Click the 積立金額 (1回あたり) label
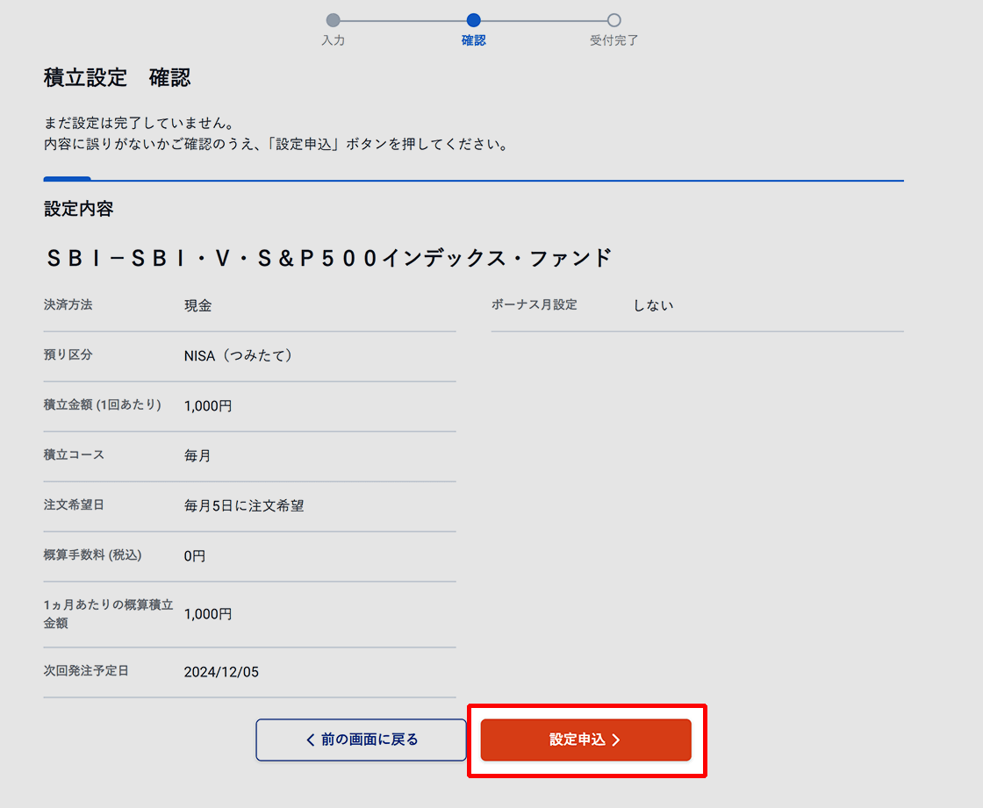The width and height of the screenshot is (983, 808). point(102,405)
